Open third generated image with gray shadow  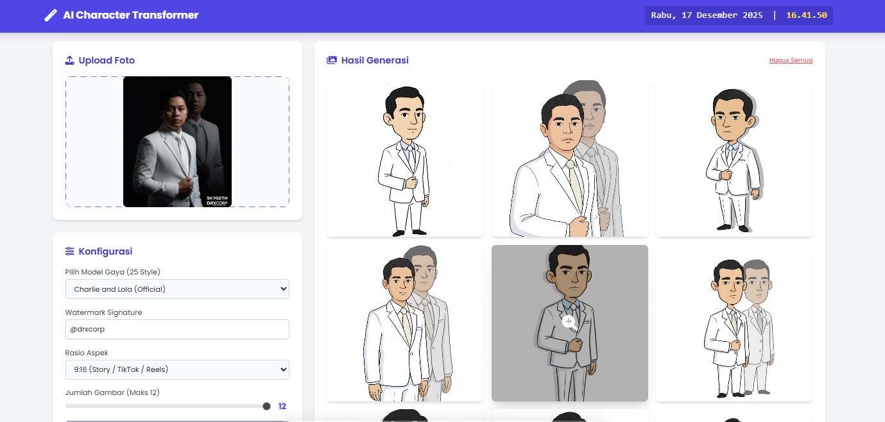(734, 158)
